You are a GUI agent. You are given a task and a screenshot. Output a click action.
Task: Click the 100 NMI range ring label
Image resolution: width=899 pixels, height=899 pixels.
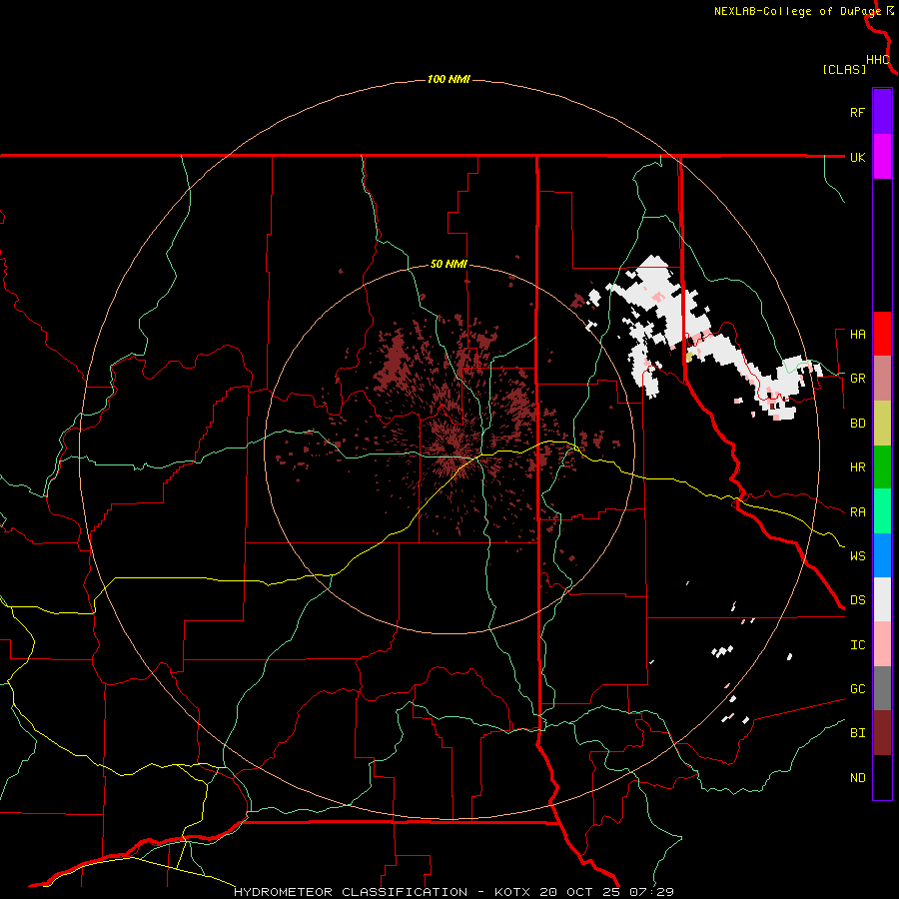coord(449,79)
